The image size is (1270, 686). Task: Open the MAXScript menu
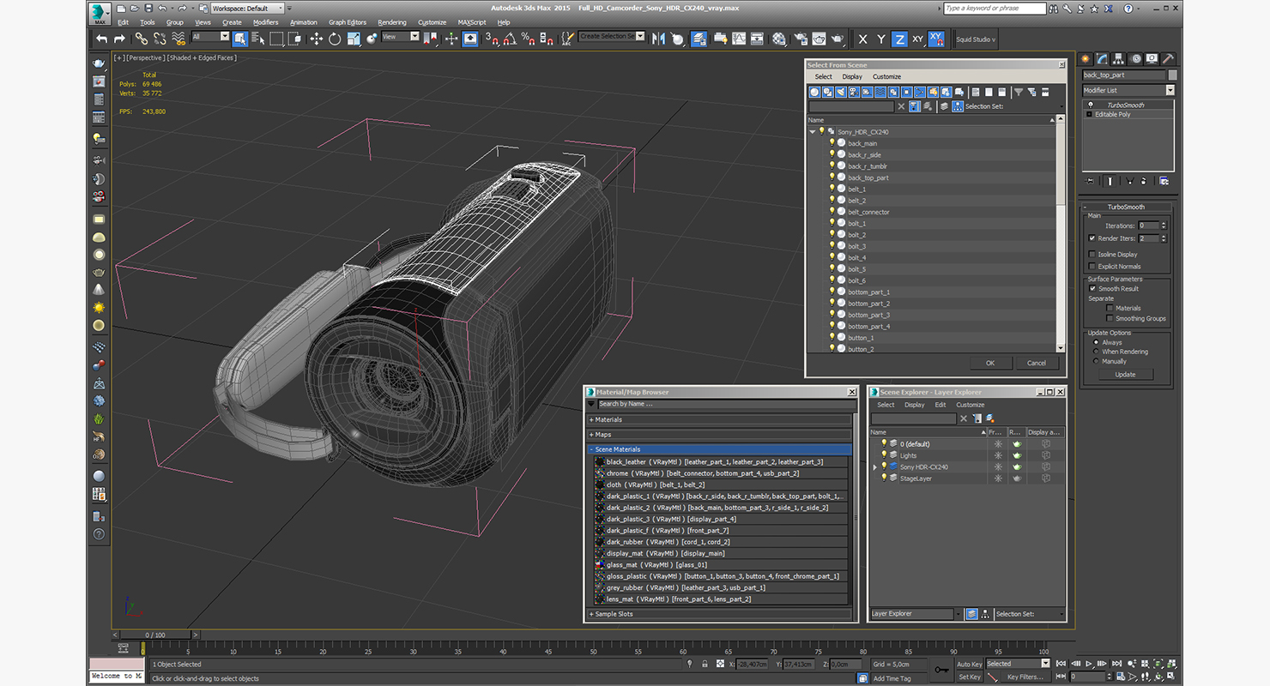coord(472,22)
